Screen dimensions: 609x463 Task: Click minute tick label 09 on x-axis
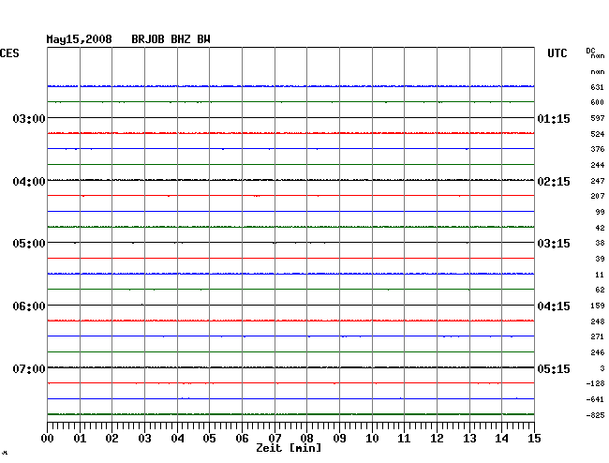339,439
